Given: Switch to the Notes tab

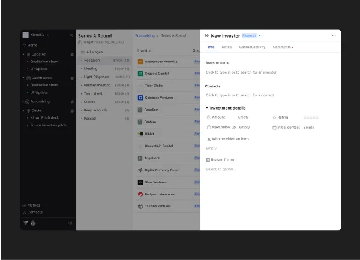Looking at the screenshot, I should tap(226, 47).
